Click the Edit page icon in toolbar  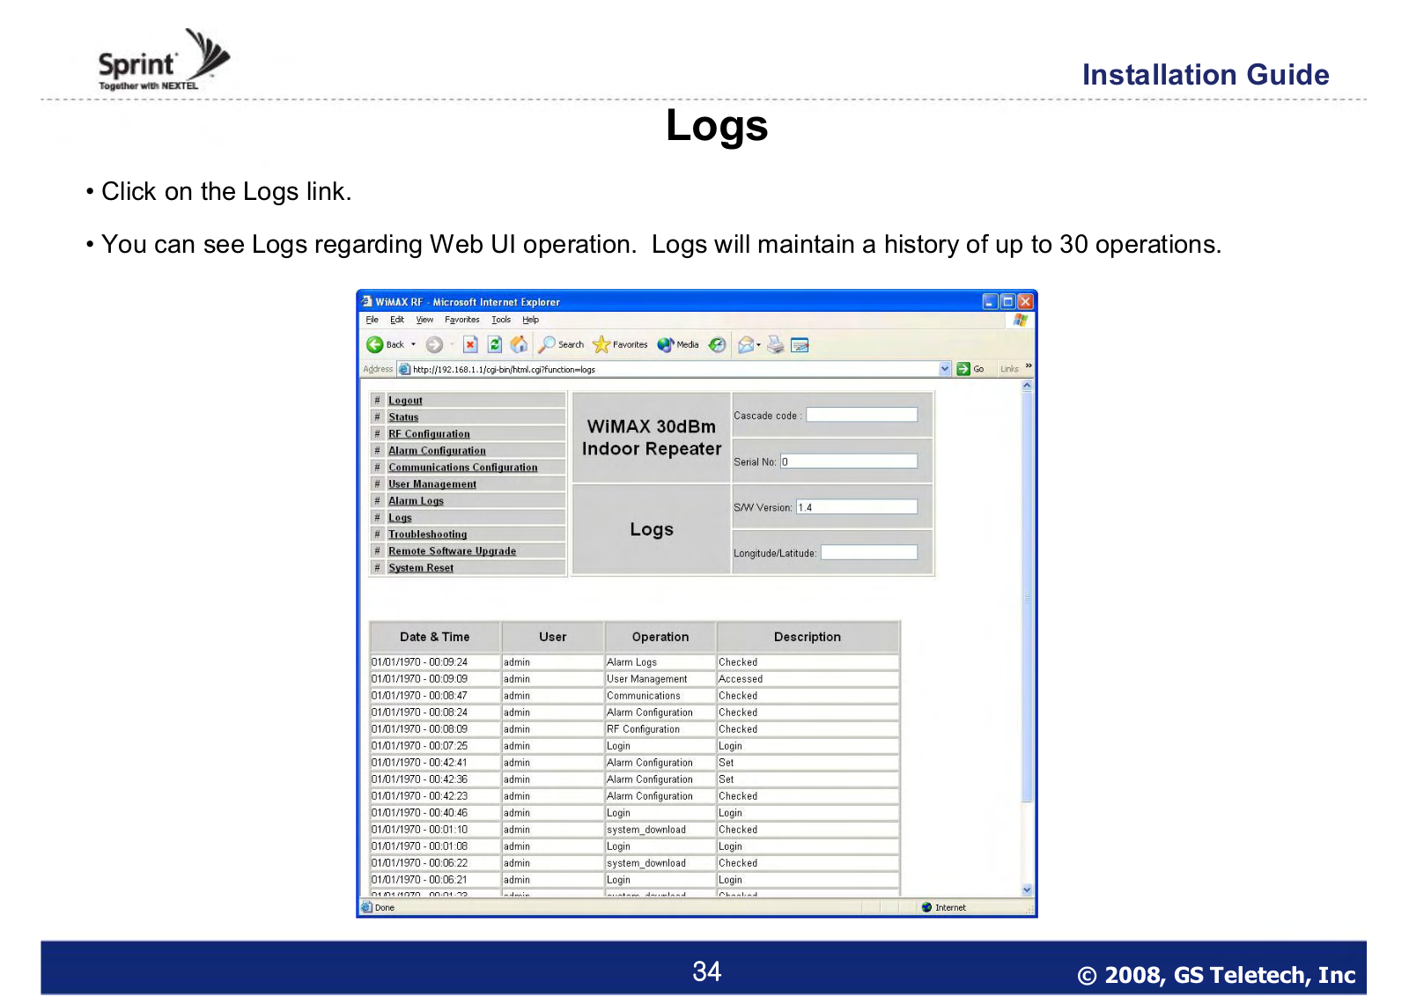[x=800, y=345]
